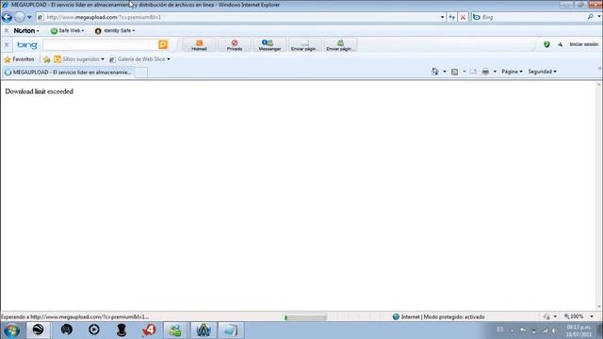Close the Bing toolbar with its X
Image resolution: width=603 pixels, height=339 pixels.
point(7,44)
